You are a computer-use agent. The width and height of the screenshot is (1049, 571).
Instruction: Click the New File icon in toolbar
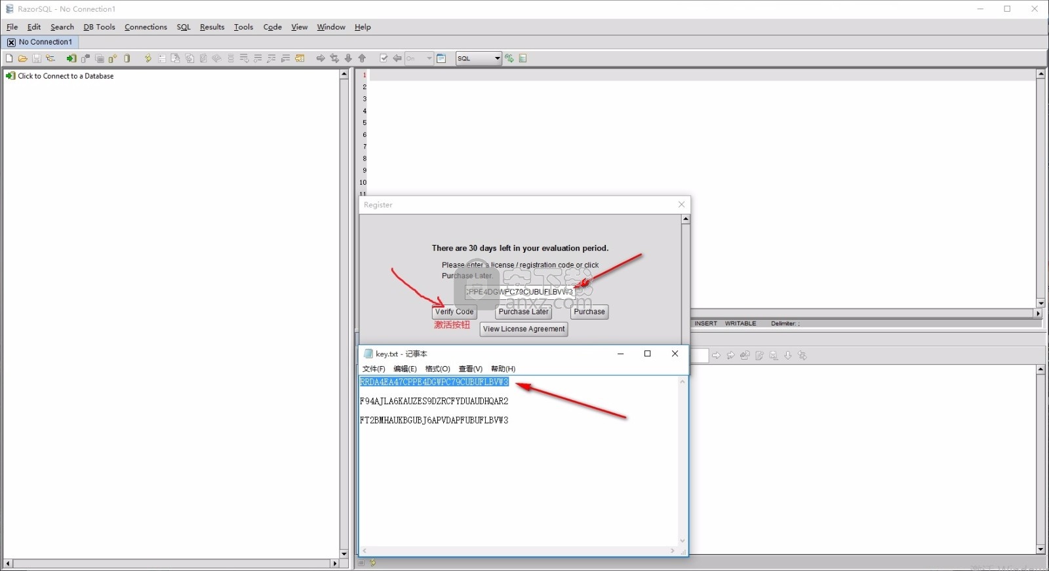pyautogui.click(x=9, y=58)
